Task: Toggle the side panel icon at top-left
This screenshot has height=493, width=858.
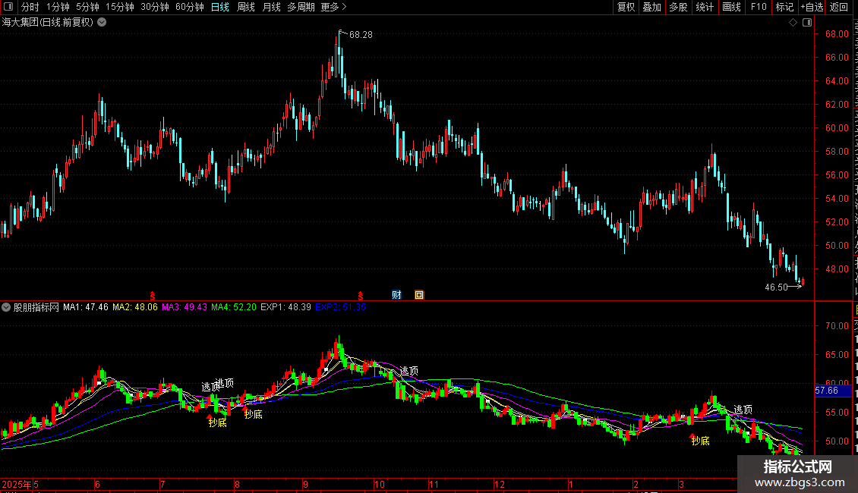Action: 8,7
